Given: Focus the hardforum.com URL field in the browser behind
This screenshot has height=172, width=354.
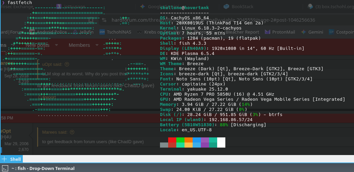Looking at the screenshot, I should point(213,20).
